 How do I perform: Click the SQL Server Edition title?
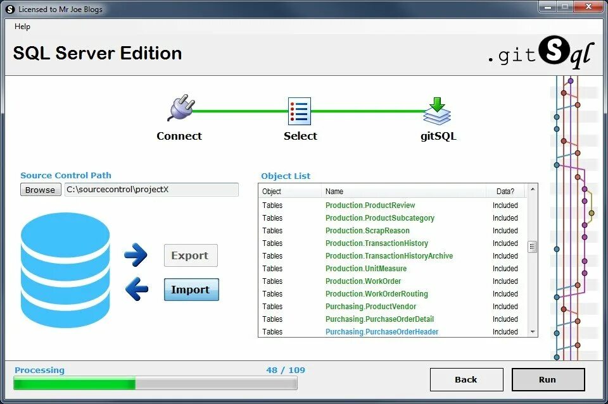pyautogui.click(x=98, y=53)
